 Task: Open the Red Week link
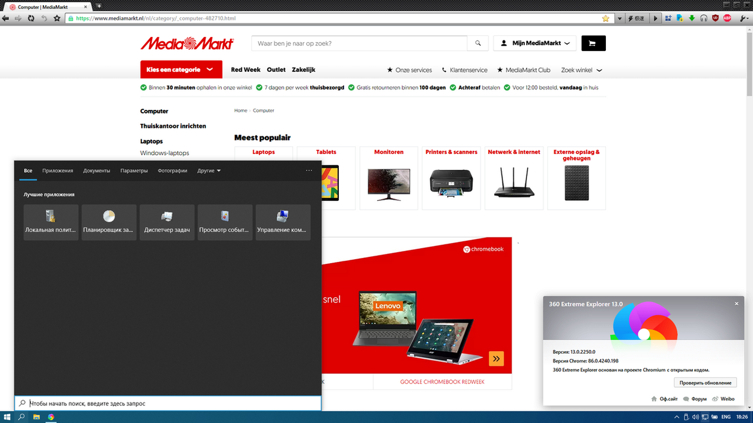[246, 69]
